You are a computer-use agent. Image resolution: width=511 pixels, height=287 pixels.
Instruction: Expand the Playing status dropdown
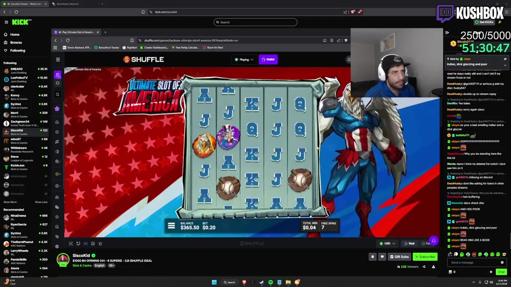(244, 60)
